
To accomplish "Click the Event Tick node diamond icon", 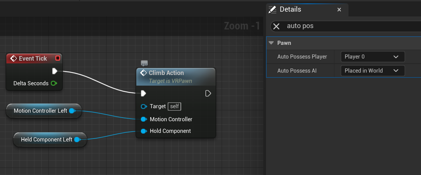I will click(x=13, y=59).
